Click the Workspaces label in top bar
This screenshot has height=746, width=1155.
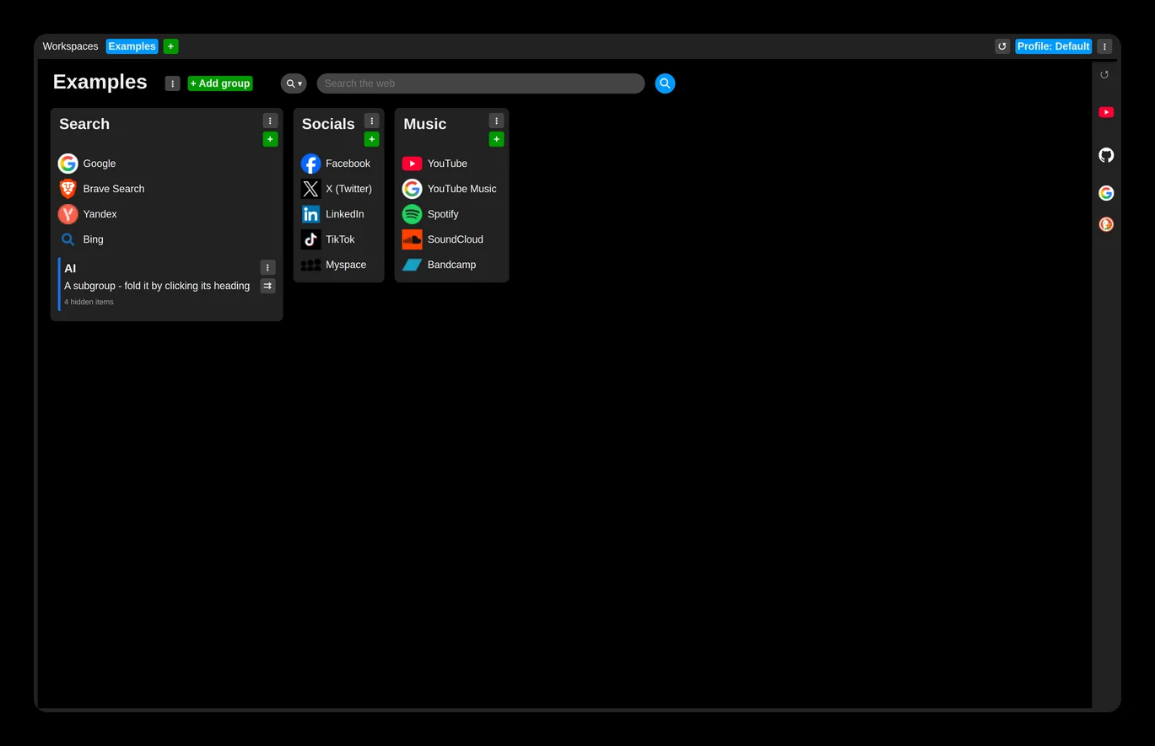pos(70,46)
